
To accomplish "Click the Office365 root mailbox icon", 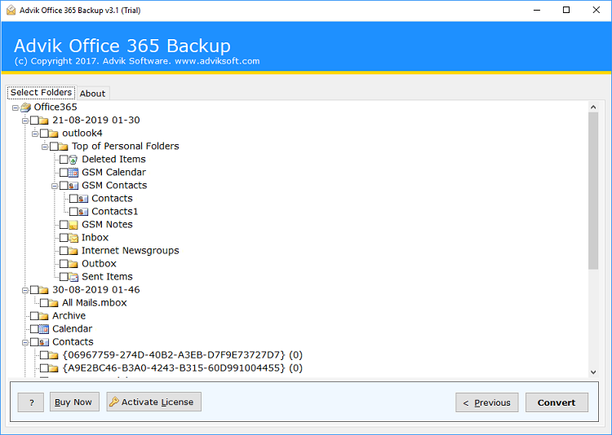I will pyautogui.click(x=26, y=108).
